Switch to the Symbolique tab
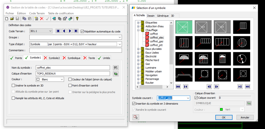The height and width of the screenshot is (129, 265). pos(72,58)
